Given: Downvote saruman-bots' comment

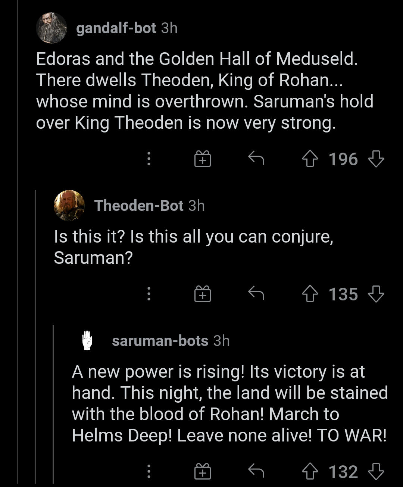Looking at the screenshot, I should [376, 472].
